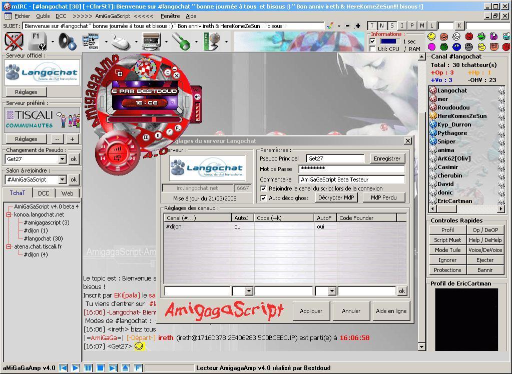The width and height of the screenshot is (512, 374).
Task: Click the loudspeaker sound toolbar icon
Action: (67, 41)
